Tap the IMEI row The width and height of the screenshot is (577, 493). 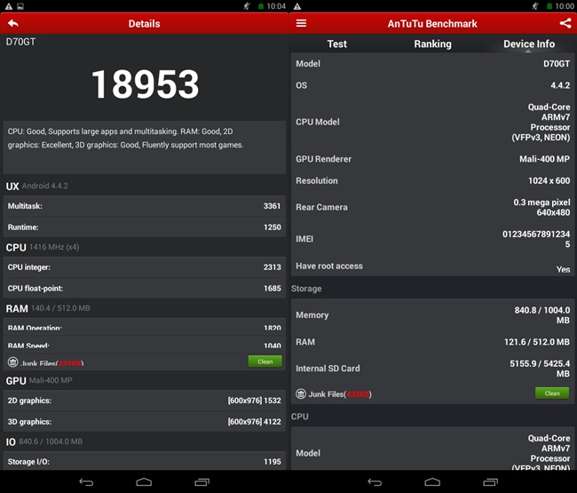tap(433, 239)
